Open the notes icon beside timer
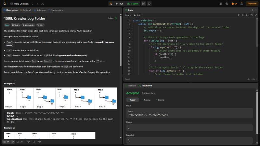Image resolution: width=260 pixels, height=146 pixels. tap(149, 4)
